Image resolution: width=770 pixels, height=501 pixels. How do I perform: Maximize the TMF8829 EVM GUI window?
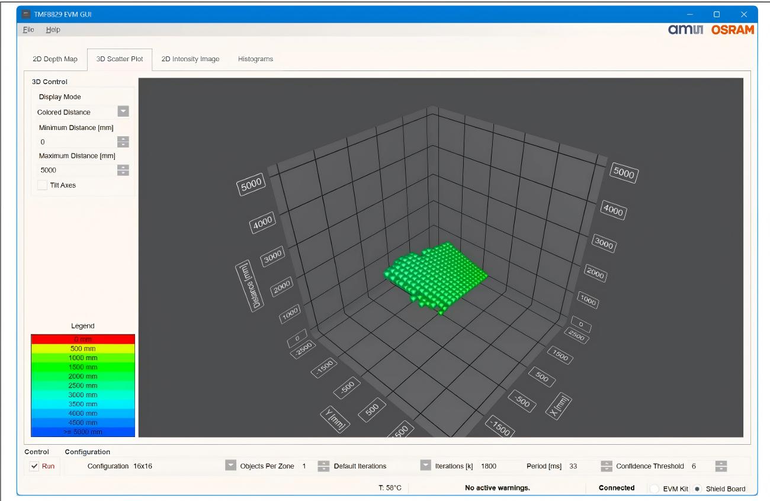pyautogui.click(x=717, y=14)
